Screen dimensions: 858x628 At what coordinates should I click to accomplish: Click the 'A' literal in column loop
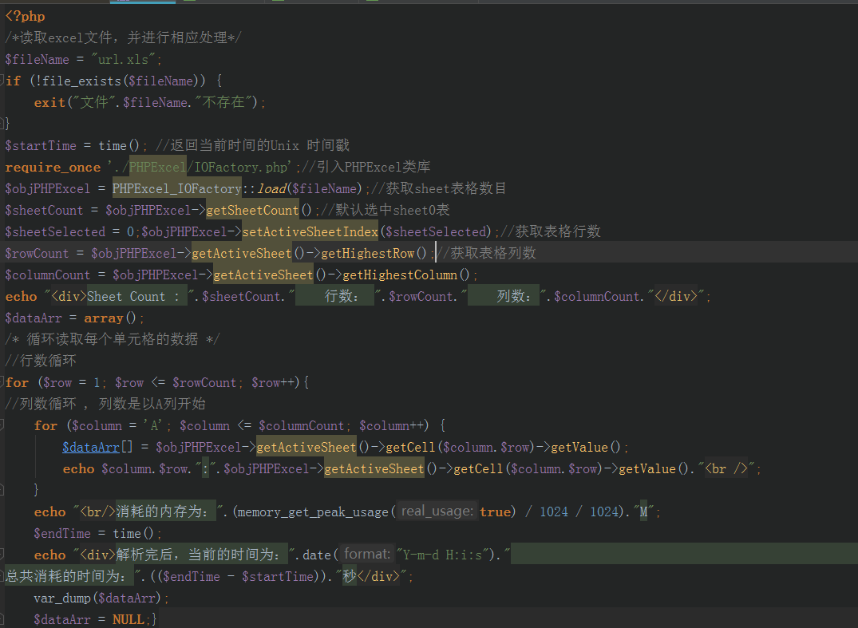point(152,426)
